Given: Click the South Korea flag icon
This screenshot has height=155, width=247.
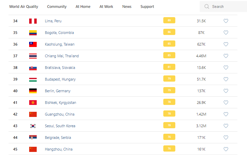Looking at the screenshot, I should point(33,126).
